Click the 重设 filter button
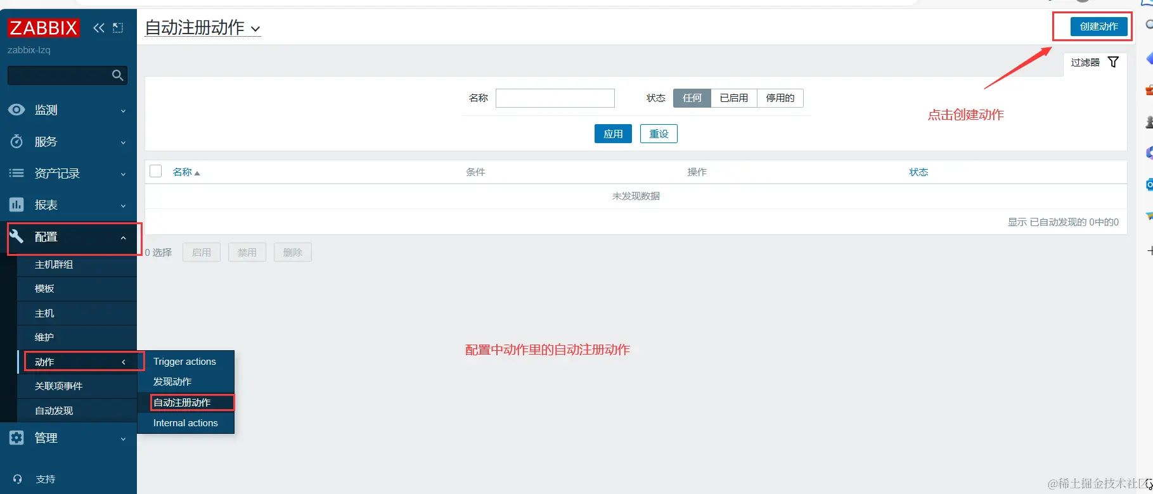The height and width of the screenshot is (494, 1153). (659, 134)
